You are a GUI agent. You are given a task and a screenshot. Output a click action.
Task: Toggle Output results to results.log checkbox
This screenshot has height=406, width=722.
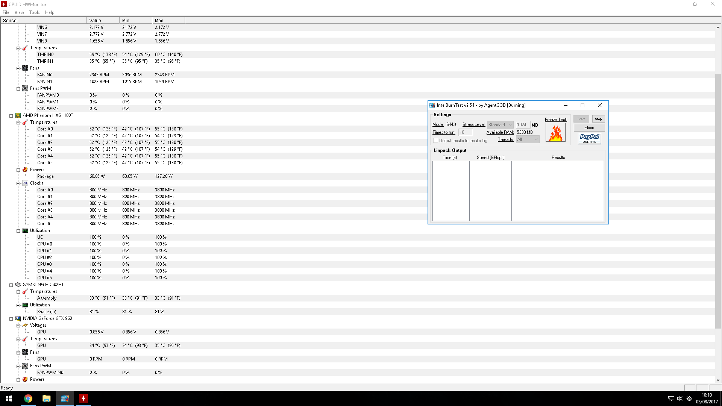pyautogui.click(x=435, y=141)
